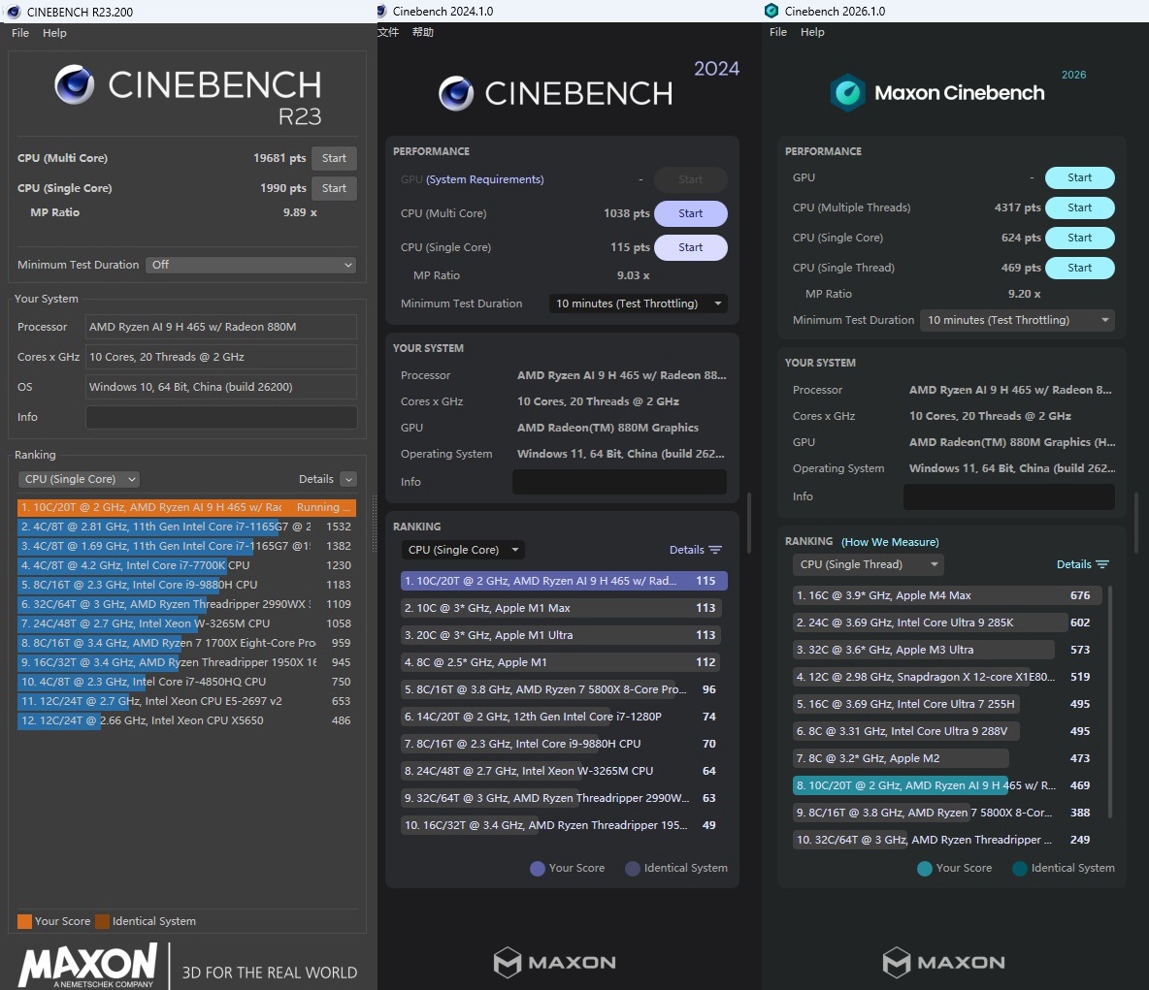The image size is (1149, 990).
Task: Click the Identical System dot in Cinebench 2024
Action: (x=633, y=869)
